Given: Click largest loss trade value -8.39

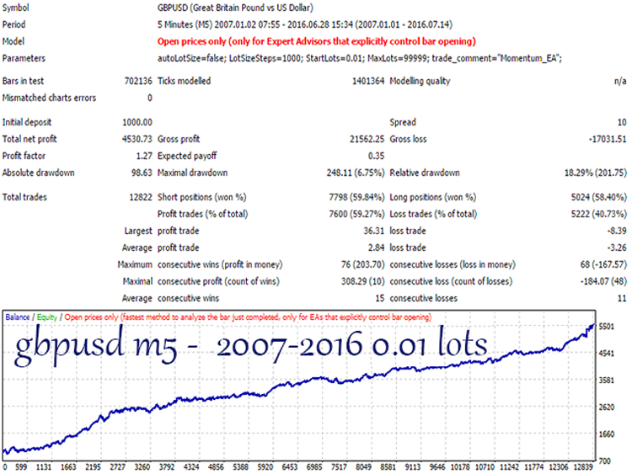Looking at the screenshot, I should [617, 232].
